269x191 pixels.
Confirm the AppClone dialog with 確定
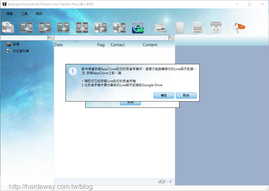(164, 95)
